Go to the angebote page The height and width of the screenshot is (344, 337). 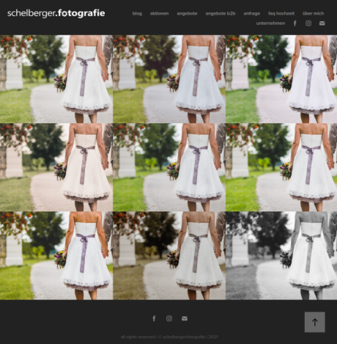click(x=187, y=13)
